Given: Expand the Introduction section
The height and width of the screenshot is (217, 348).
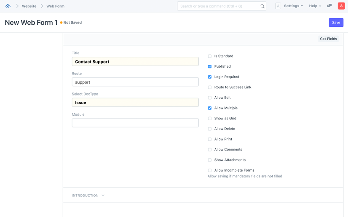Looking at the screenshot, I should (x=88, y=196).
